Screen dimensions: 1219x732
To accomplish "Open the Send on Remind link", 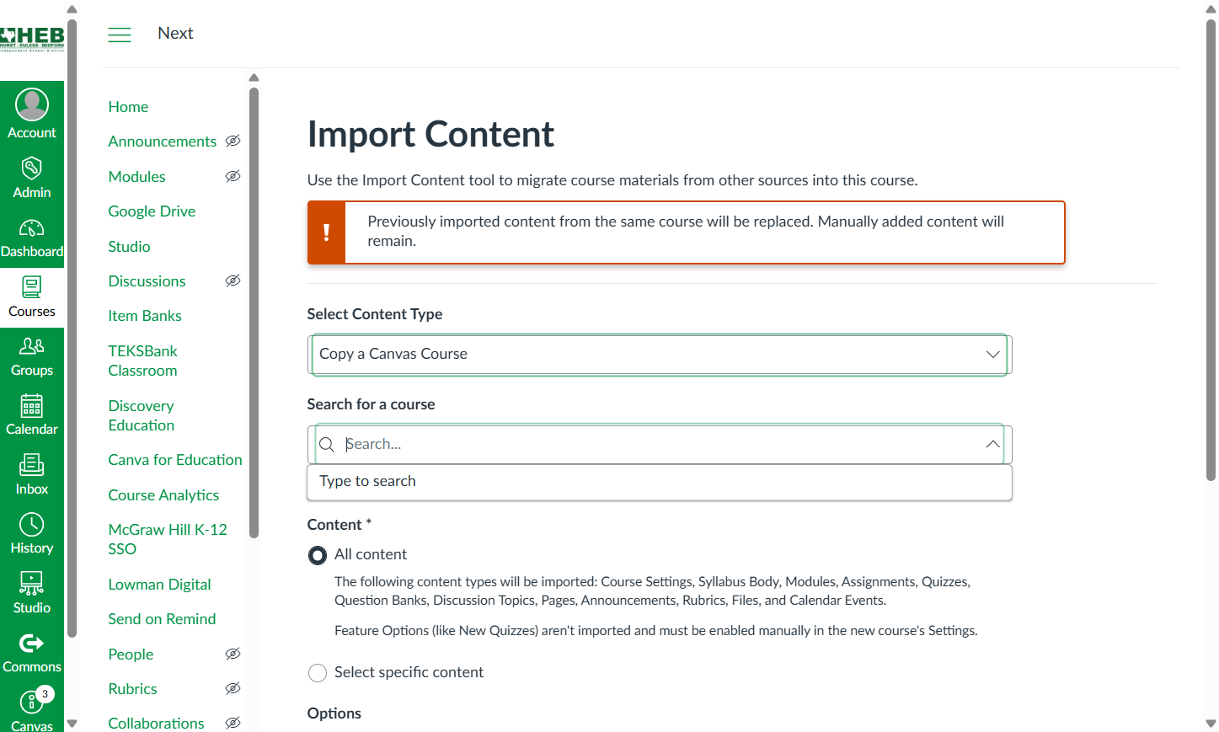I will (x=162, y=619).
